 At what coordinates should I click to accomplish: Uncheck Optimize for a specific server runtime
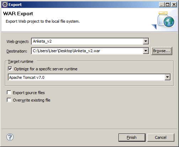(x=10, y=69)
